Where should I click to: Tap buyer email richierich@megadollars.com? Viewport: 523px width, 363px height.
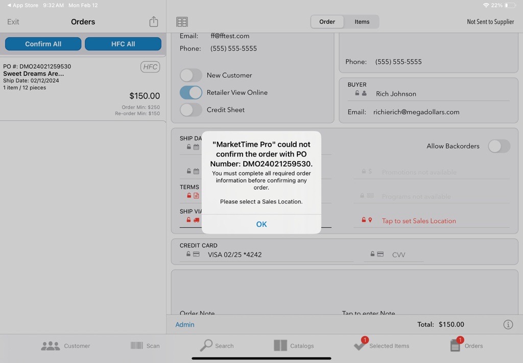pyautogui.click(x=416, y=112)
